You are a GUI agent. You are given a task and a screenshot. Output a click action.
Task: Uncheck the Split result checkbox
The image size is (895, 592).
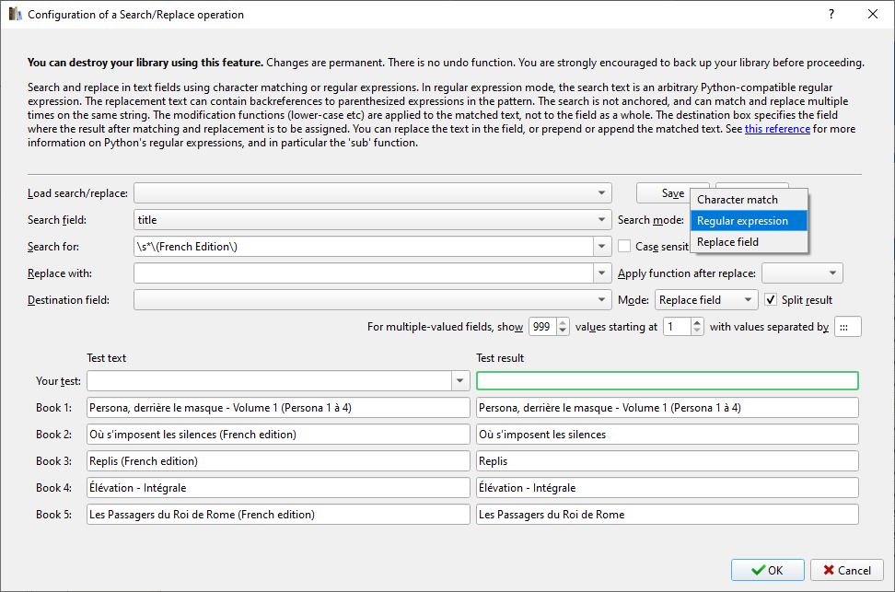(x=771, y=300)
